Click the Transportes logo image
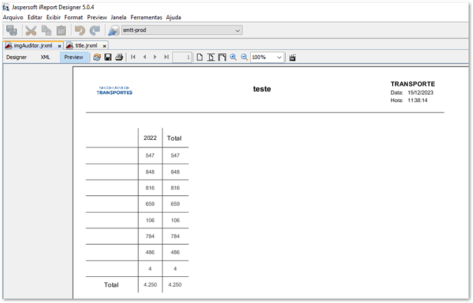The image size is (473, 303). [114, 90]
